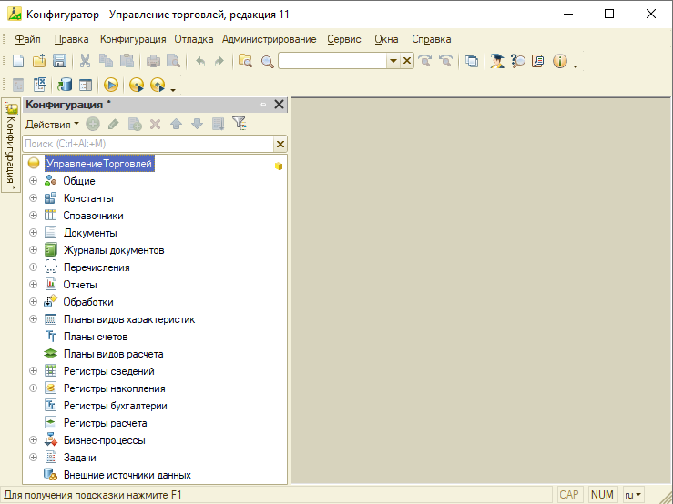
Task: Select the Перечисления tree item
Action: coord(97,267)
